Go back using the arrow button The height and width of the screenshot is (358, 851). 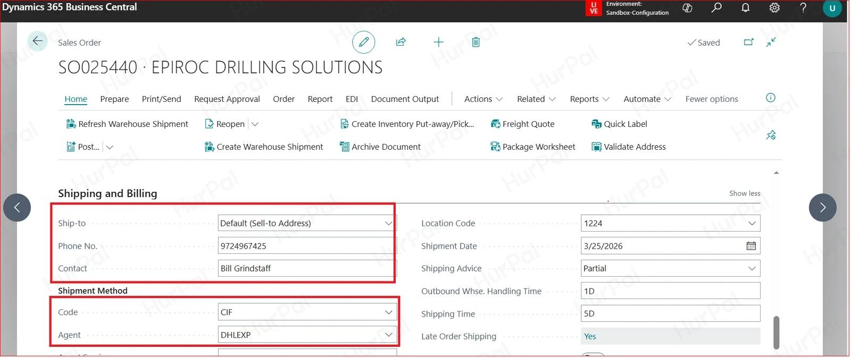(x=37, y=41)
